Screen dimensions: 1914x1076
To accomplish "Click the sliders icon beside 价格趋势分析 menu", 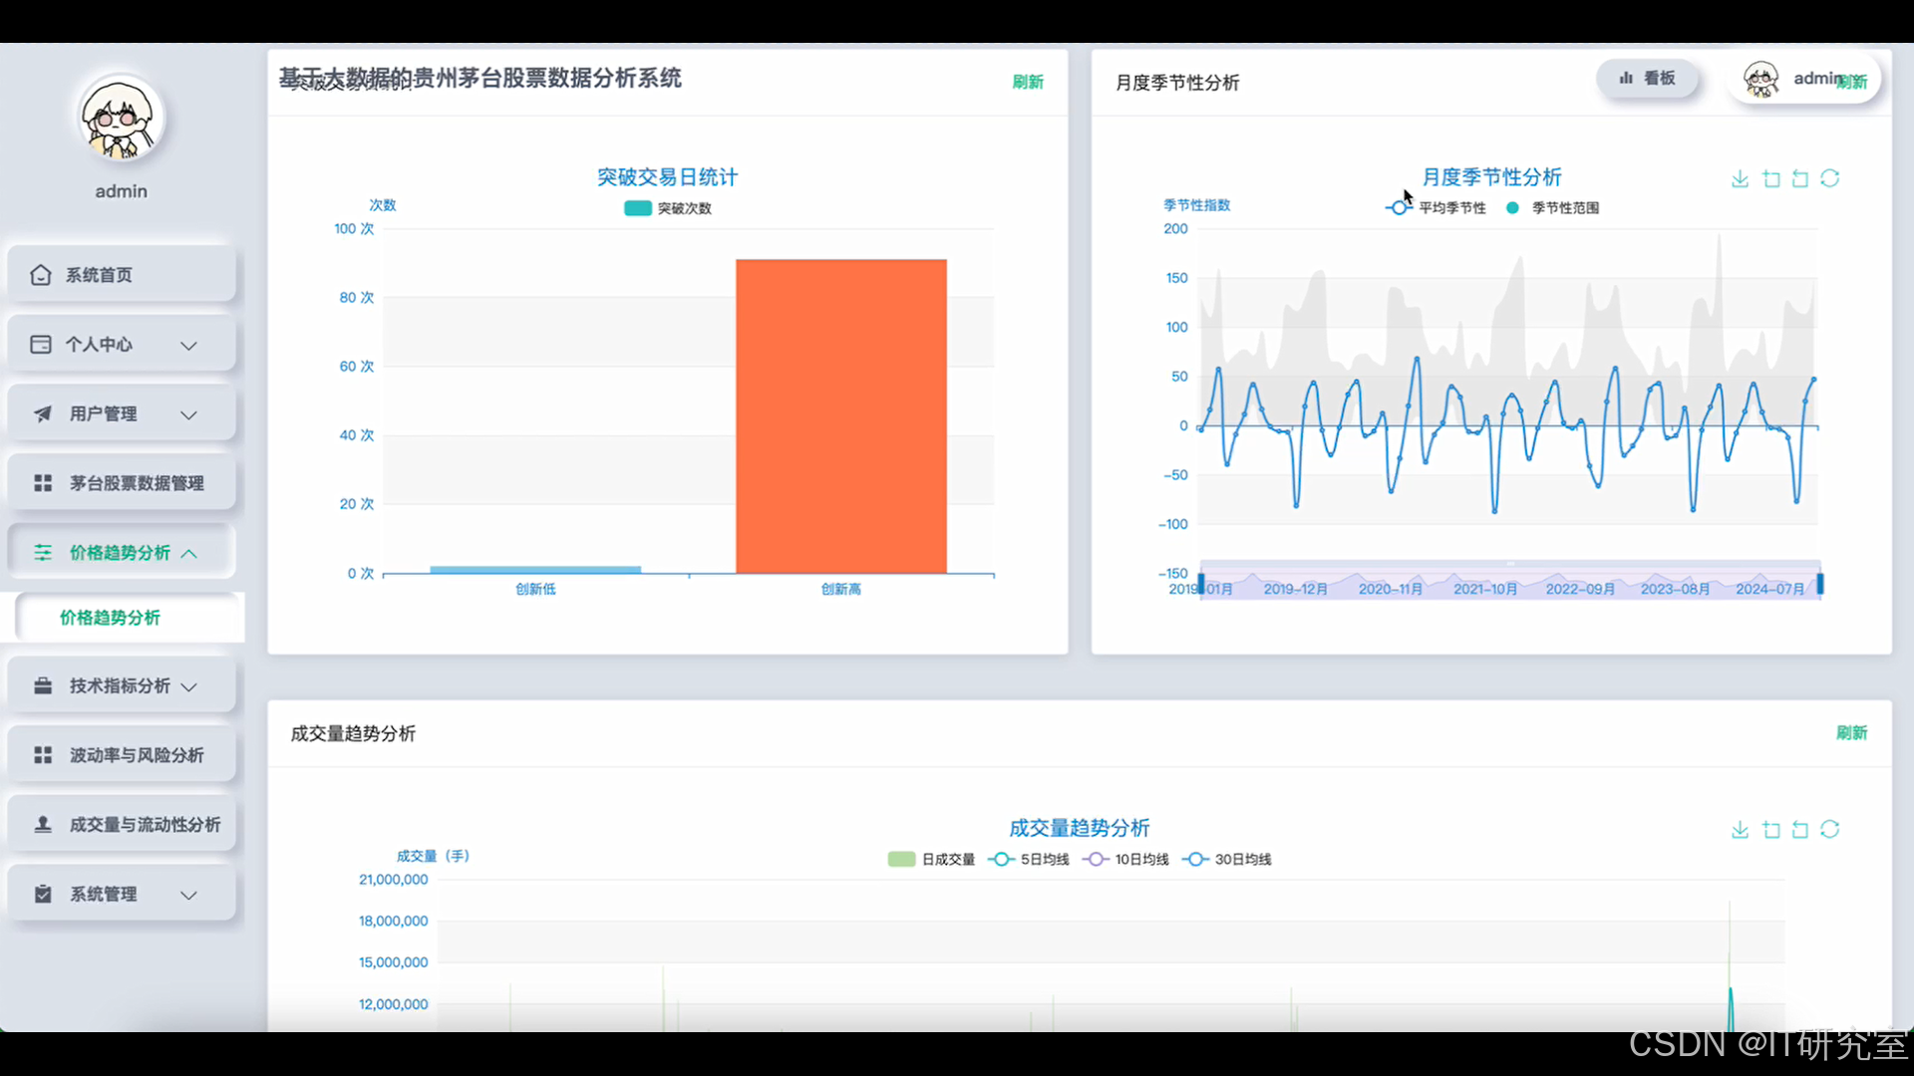I will coord(43,553).
